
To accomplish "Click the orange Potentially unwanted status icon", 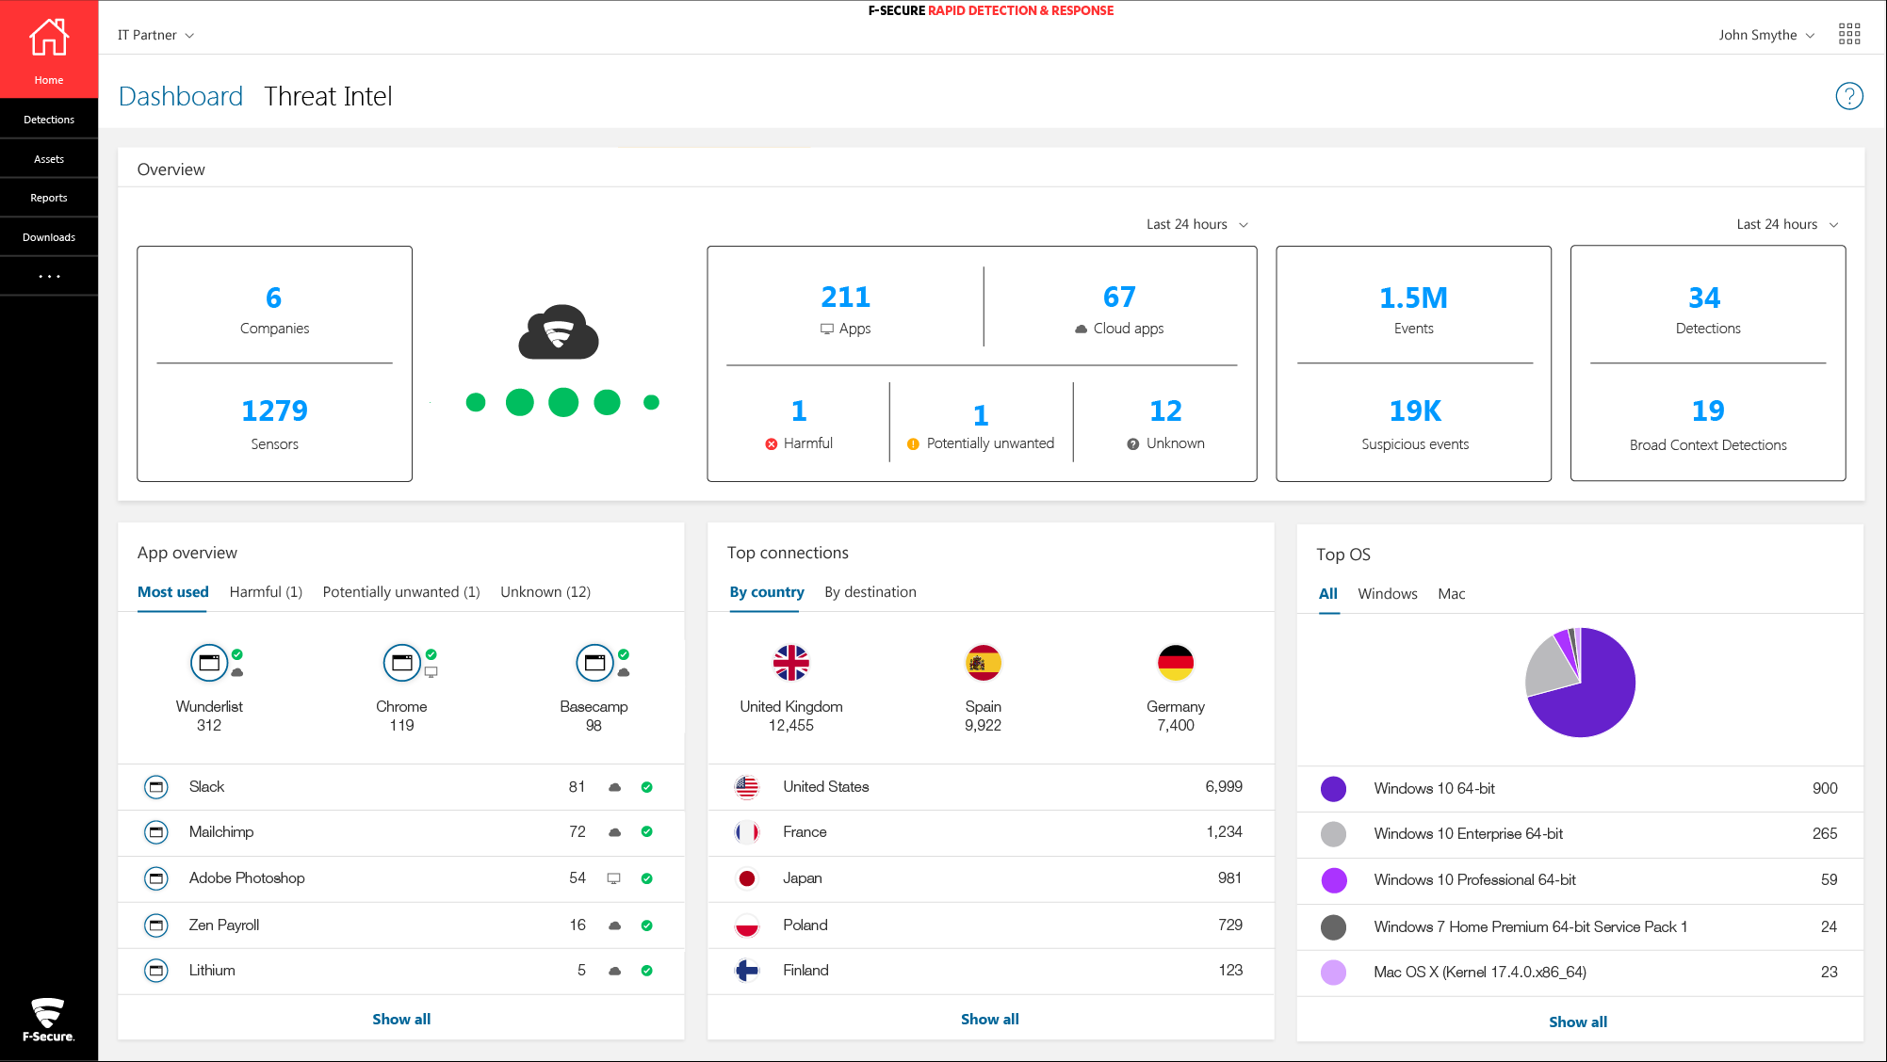I will (913, 444).
